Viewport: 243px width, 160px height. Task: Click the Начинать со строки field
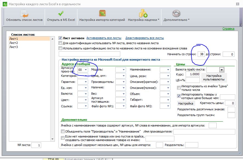tap(201, 54)
